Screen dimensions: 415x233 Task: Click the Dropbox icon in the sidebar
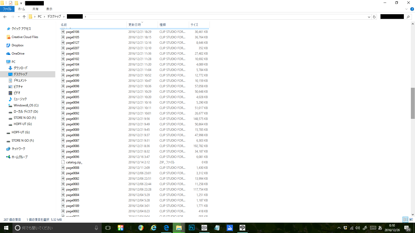point(8,45)
